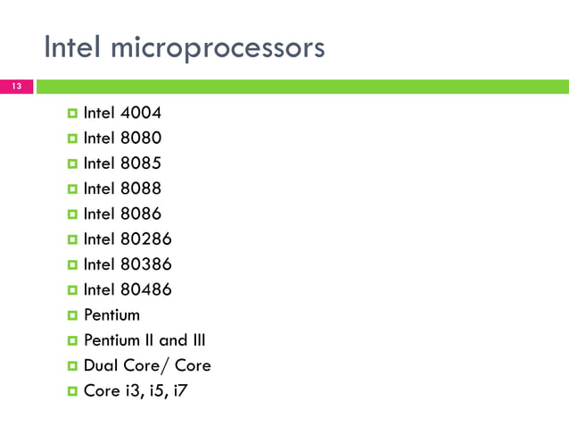The image size is (569, 427).
Task: Click the bullet square next to Intel 8080
Action: [x=72, y=138]
